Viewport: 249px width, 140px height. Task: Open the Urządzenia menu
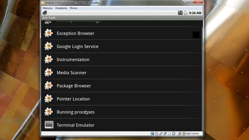[x=61, y=8]
